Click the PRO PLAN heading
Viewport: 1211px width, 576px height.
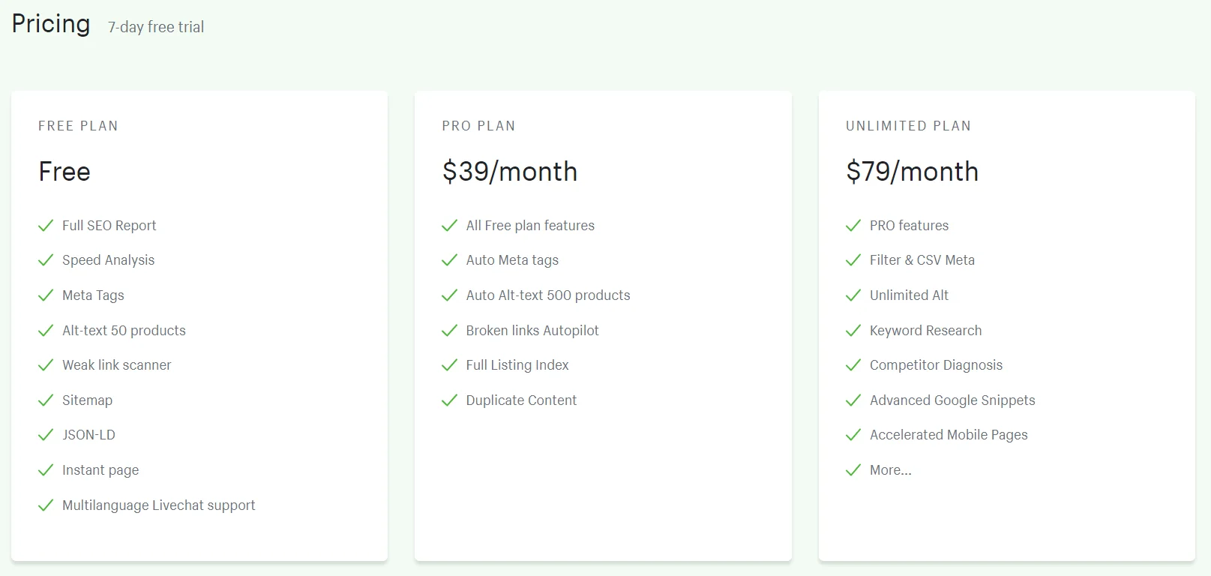(478, 126)
